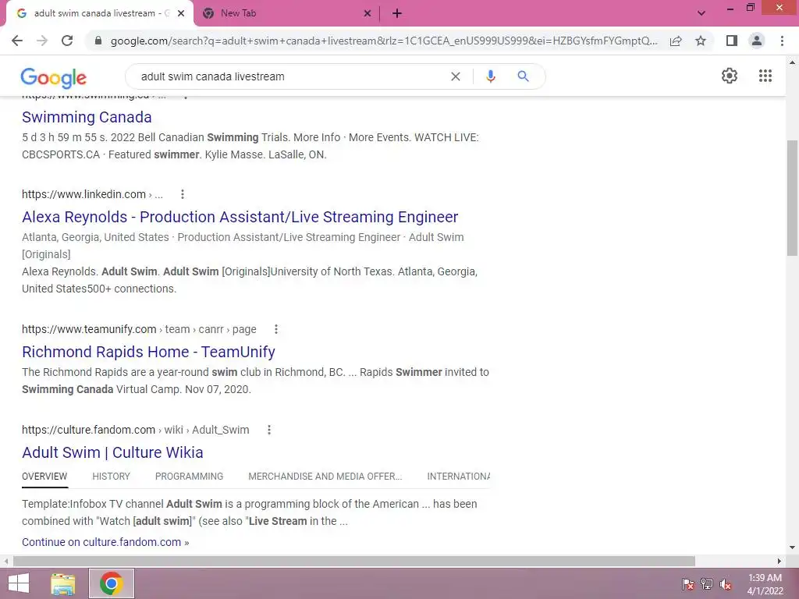Image resolution: width=799 pixels, height=599 pixels.
Task: Close the New Tab tab
Action: click(x=368, y=13)
